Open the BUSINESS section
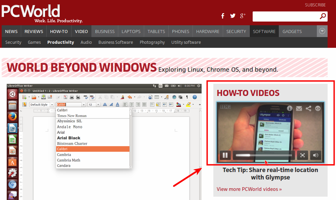This screenshot has width=336, height=200. click(x=105, y=31)
